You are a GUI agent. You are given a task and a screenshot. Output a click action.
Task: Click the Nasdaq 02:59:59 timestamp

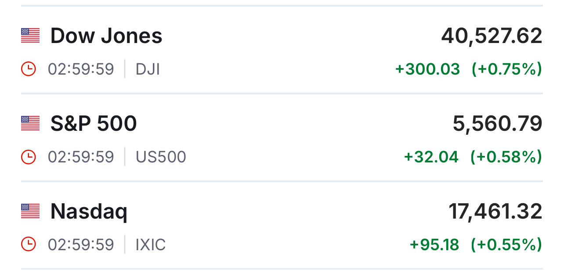81,245
